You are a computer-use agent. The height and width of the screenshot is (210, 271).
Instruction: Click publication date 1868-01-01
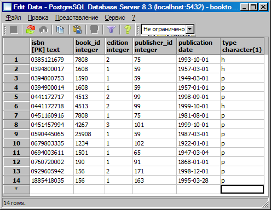(199, 162)
